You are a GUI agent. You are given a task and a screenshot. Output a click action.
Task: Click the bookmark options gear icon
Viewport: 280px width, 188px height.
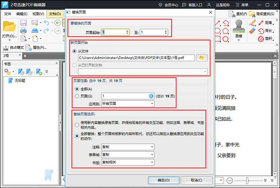coord(7,71)
